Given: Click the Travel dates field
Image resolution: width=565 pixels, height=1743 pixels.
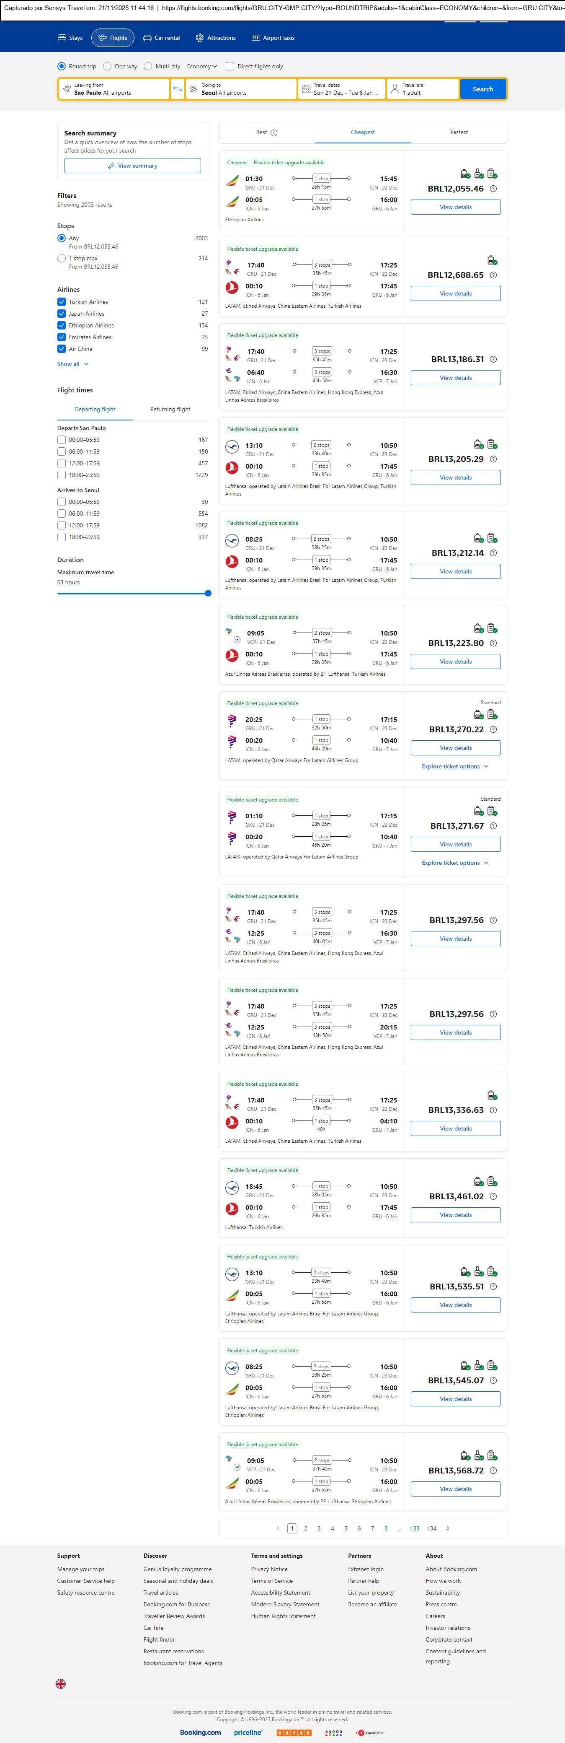Looking at the screenshot, I should pyautogui.click(x=341, y=89).
